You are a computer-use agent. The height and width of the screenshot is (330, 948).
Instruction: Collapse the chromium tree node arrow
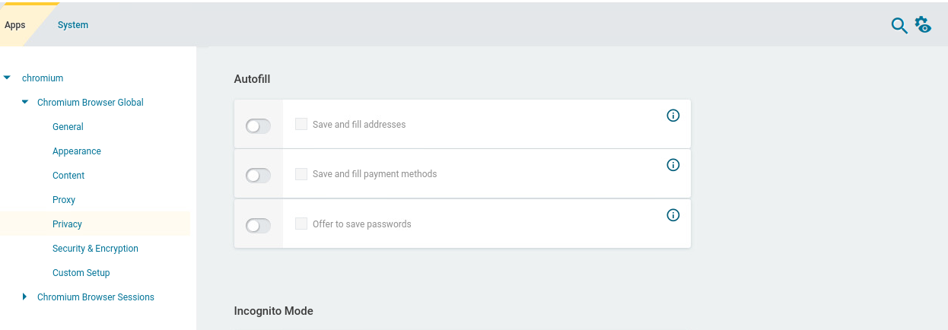pyautogui.click(x=8, y=78)
